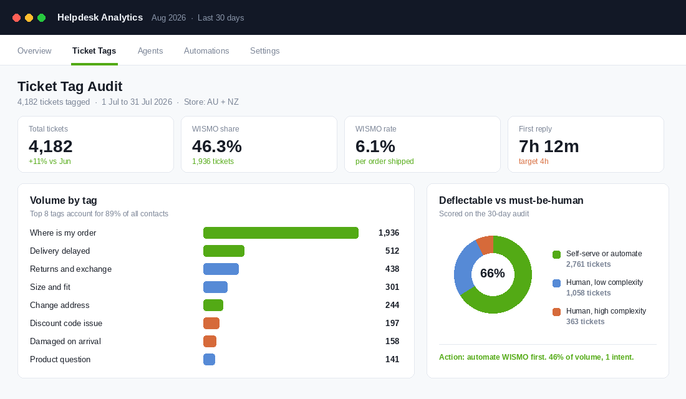Click the Size and fit bar

215,287
